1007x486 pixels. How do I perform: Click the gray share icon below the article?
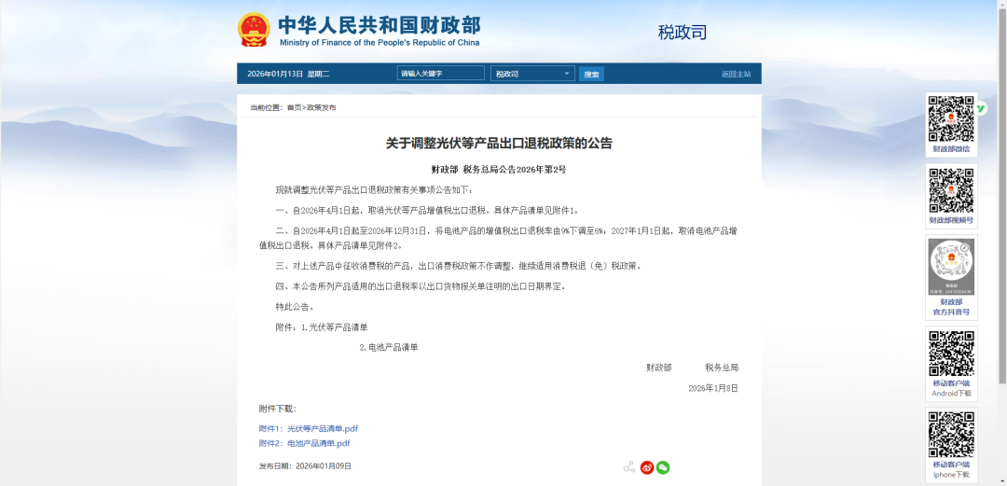(629, 467)
